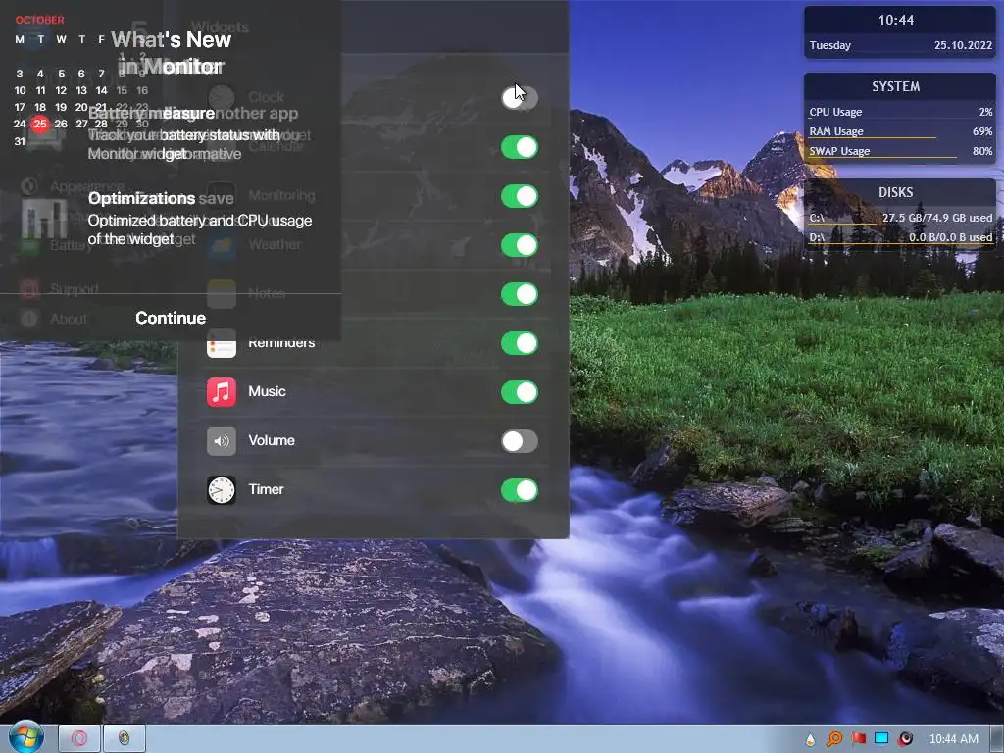Click the C:\ disk usage row

click(900, 218)
